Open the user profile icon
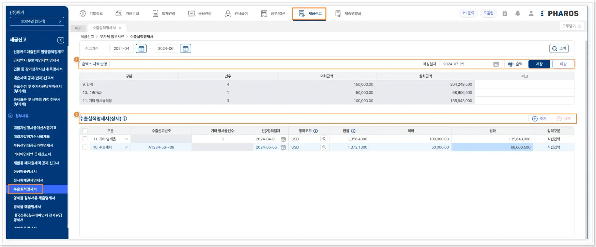Screen dimensions: 596x247 coord(531,13)
